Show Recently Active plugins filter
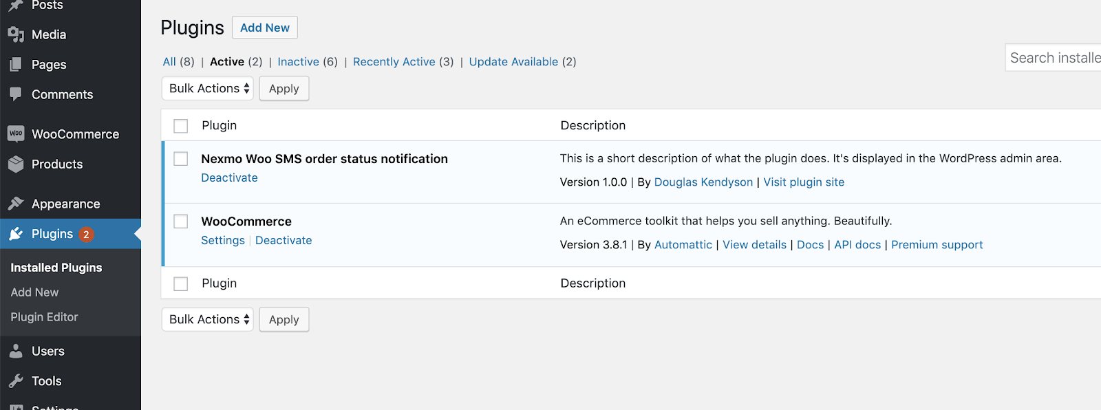Screen dimensions: 1101x410 coord(394,62)
